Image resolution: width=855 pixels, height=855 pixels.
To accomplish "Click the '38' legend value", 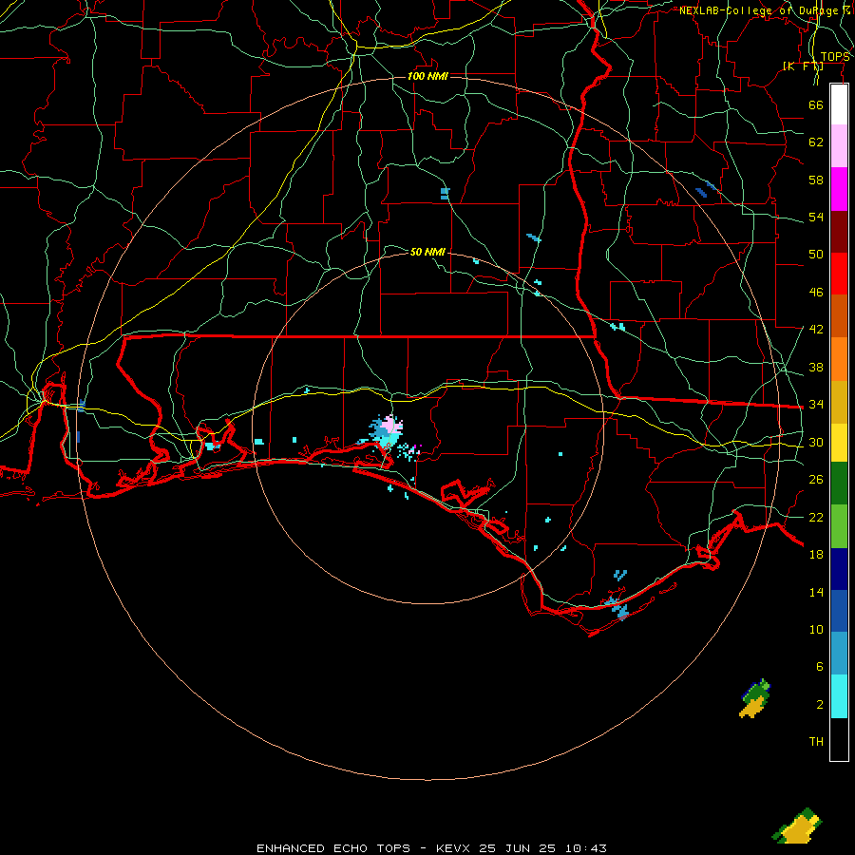I will 816,368.
